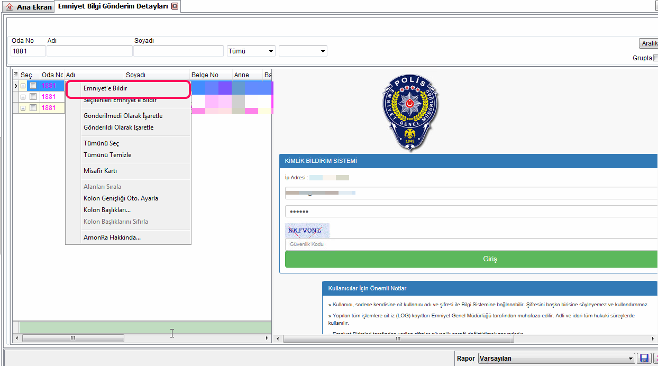This screenshot has width=658, height=366.
Task: Tick the checkbox in the first 1881 row
Action: click(x=33, y=86)
